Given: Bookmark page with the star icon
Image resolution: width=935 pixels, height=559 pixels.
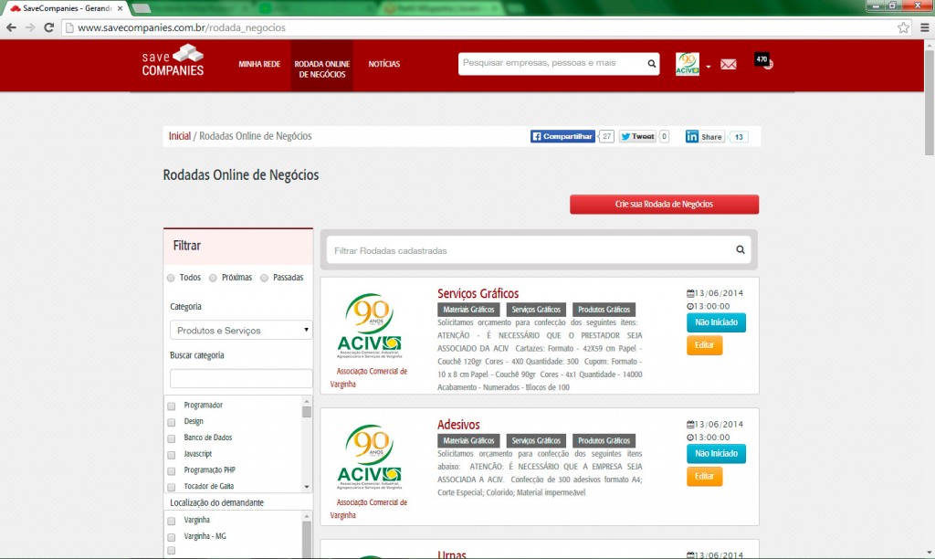Looking at the screenshot, I should click(x=903, y=27).
